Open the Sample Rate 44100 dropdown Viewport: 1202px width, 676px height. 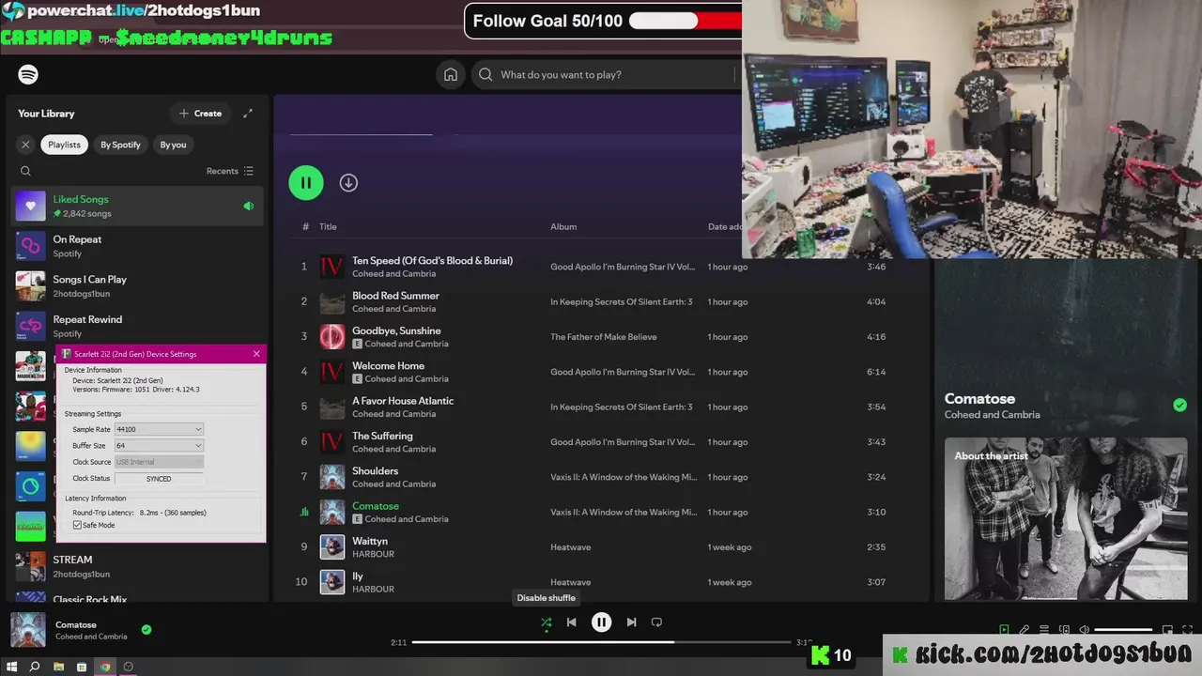pyautogui.click(x=159, y=429)
